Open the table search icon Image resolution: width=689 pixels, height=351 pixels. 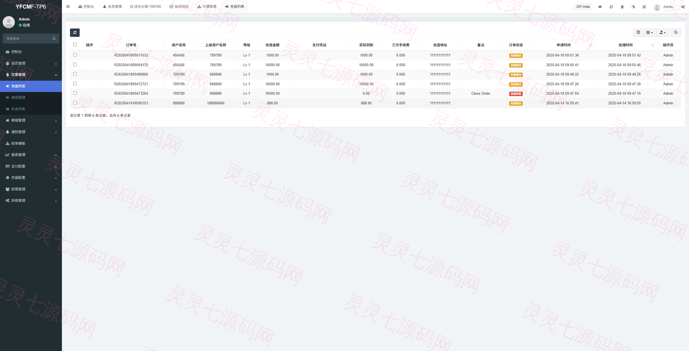(x=676, y=33)
